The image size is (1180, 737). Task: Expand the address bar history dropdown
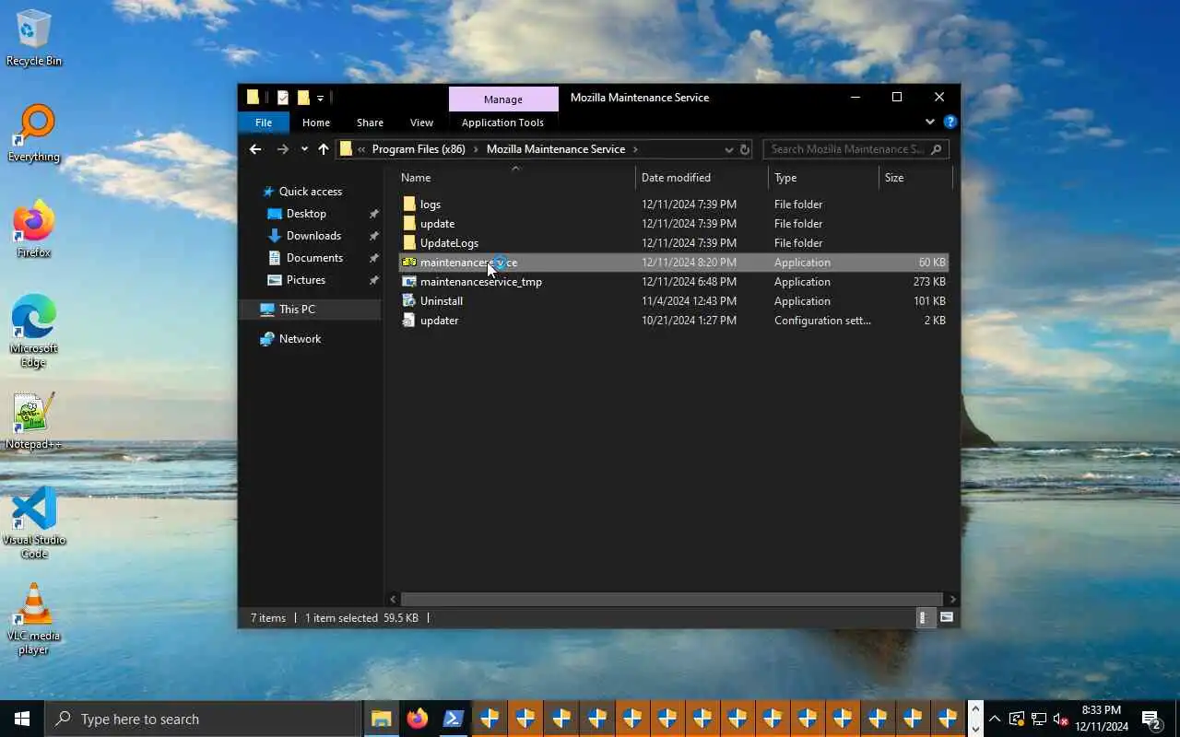728,149
